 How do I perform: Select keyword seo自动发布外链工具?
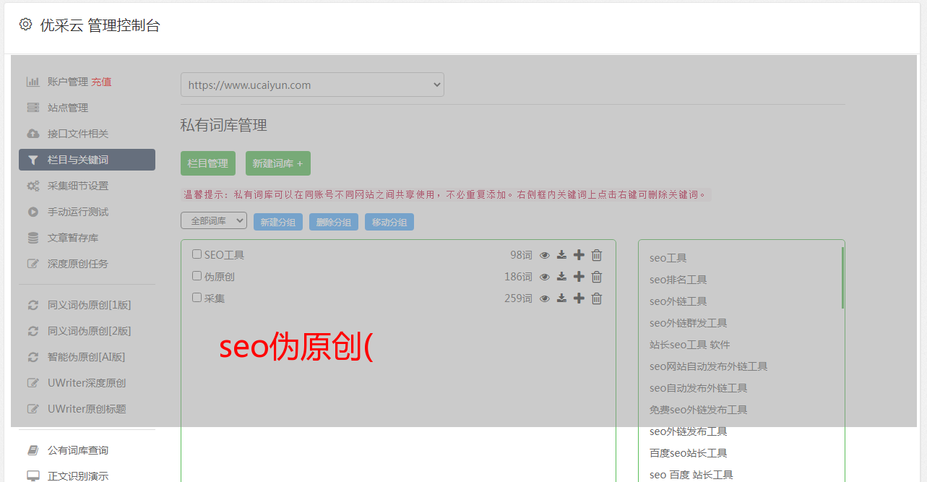click(698, 388)
